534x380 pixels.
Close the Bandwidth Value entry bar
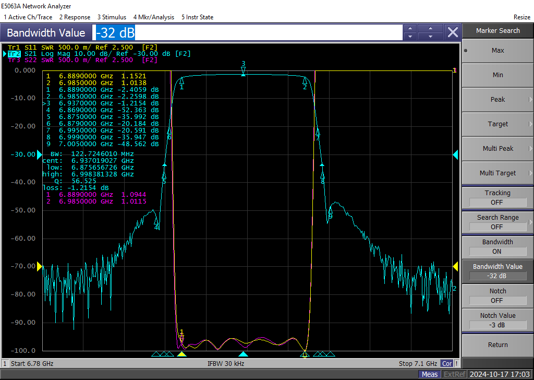tap(453, 32)
